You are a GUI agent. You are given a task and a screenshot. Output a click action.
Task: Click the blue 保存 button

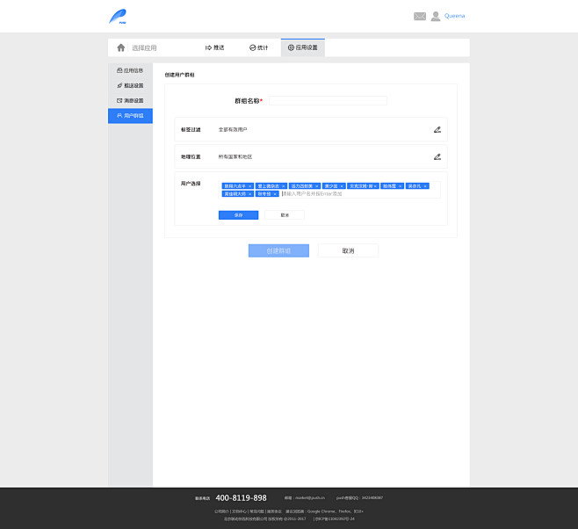[x=238, y=214]
